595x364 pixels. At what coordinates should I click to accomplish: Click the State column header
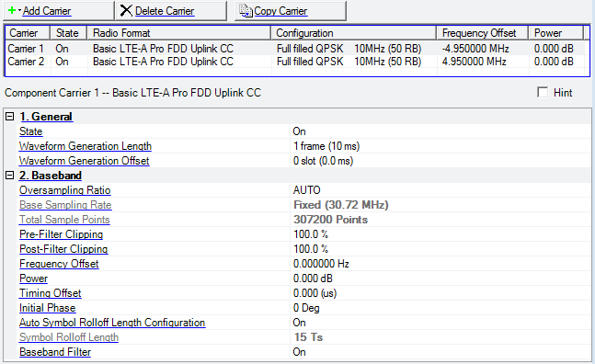click(x=69, y=33)
